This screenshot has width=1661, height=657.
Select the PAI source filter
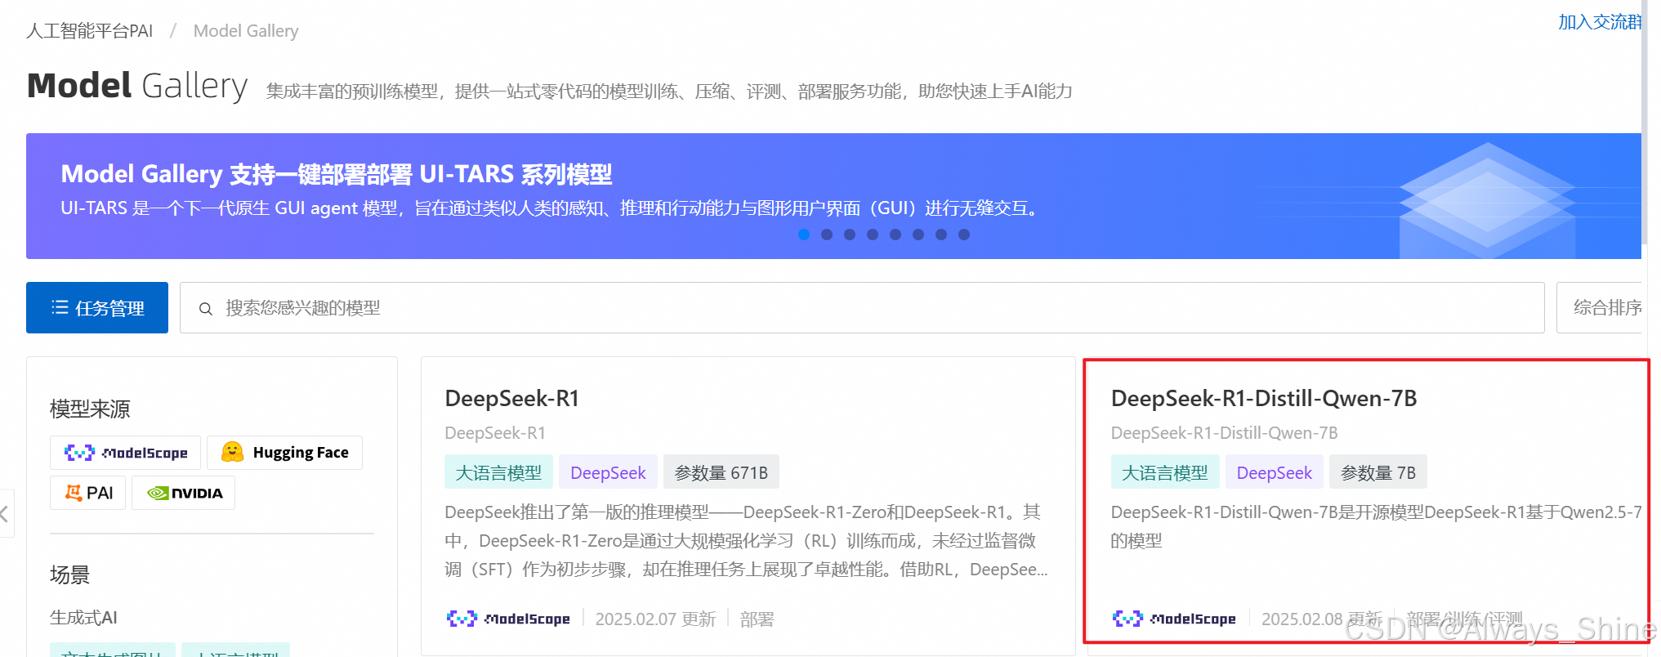point(88,493)
